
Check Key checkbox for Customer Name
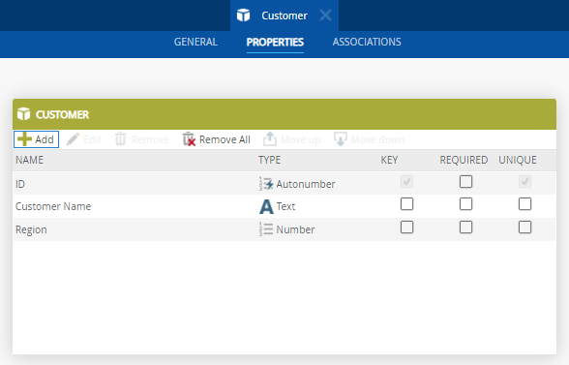point(406,204)
